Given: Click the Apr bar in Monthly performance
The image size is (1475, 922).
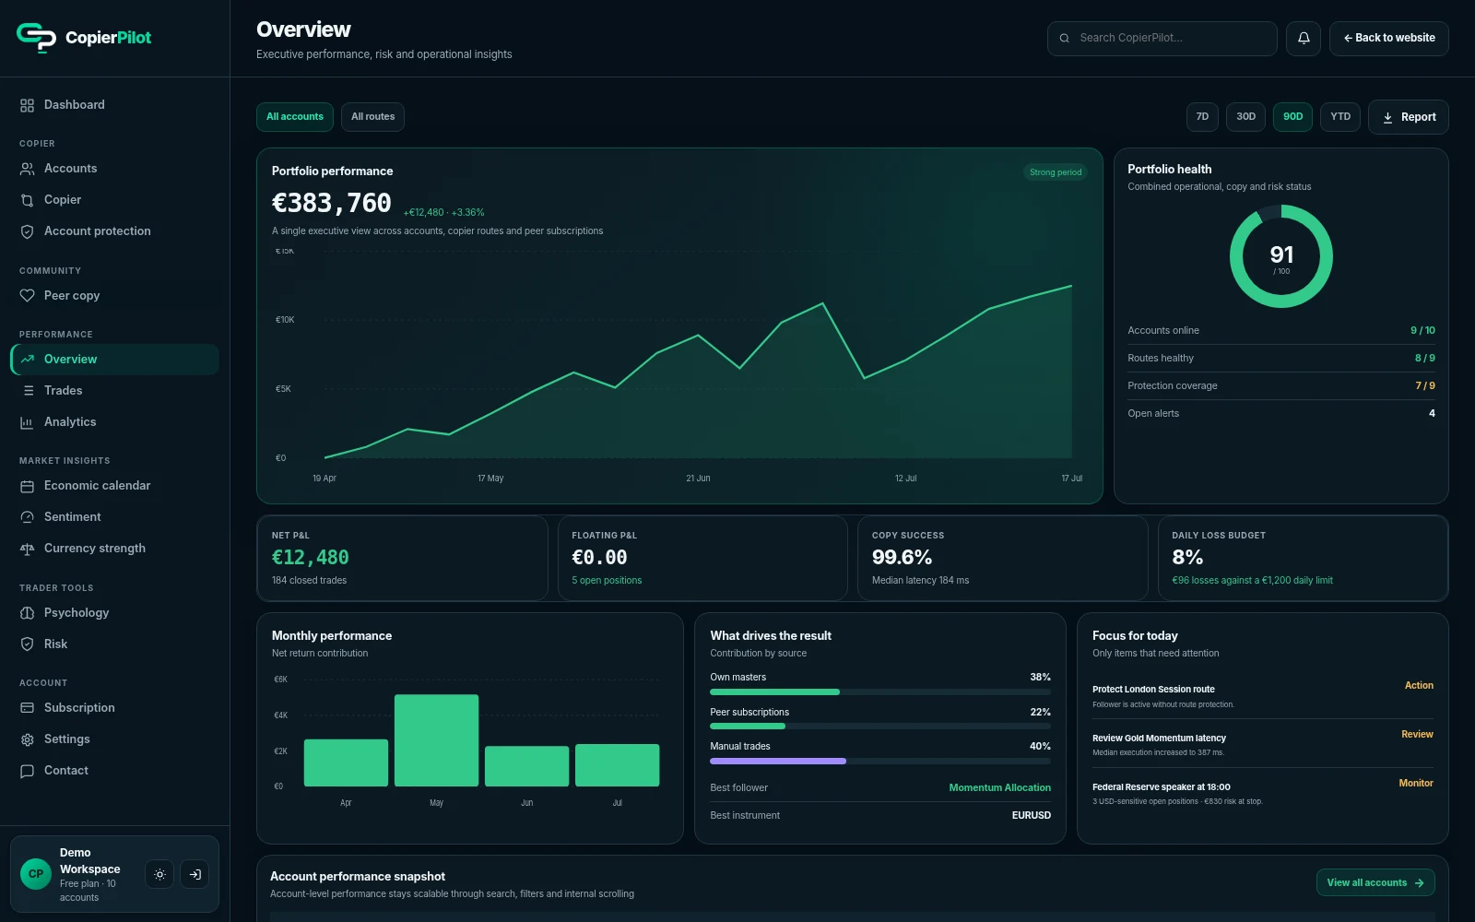Looking at the screenshot, I should pos(346,763).
